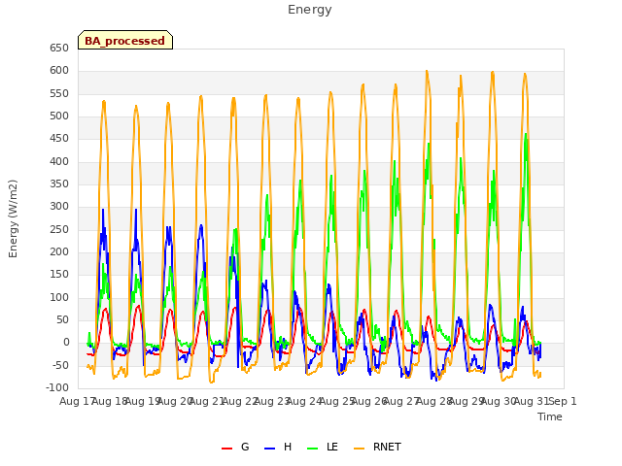Image resolution: width=622 pixels, height=466 pixels.
Task: Click the 200 y-axis tick label
Action: click(x=59, y=252)
